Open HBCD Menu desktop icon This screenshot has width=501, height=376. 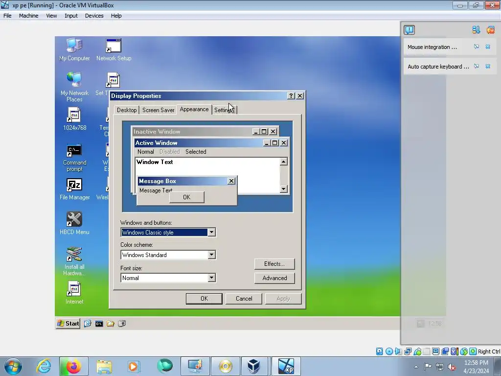point(74,223)
